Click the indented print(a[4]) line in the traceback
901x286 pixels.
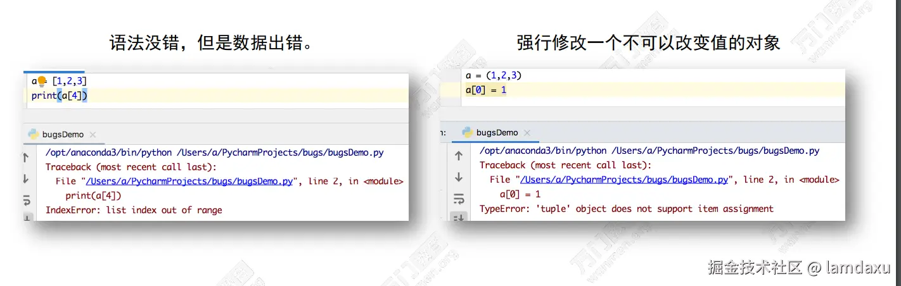click(x=94, y=196)
